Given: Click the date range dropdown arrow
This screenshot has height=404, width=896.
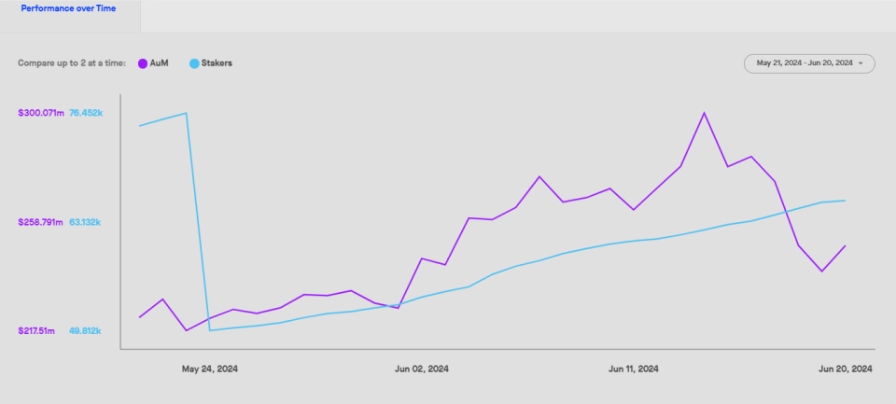Looking at the screenshot, I should click(861, 63).
